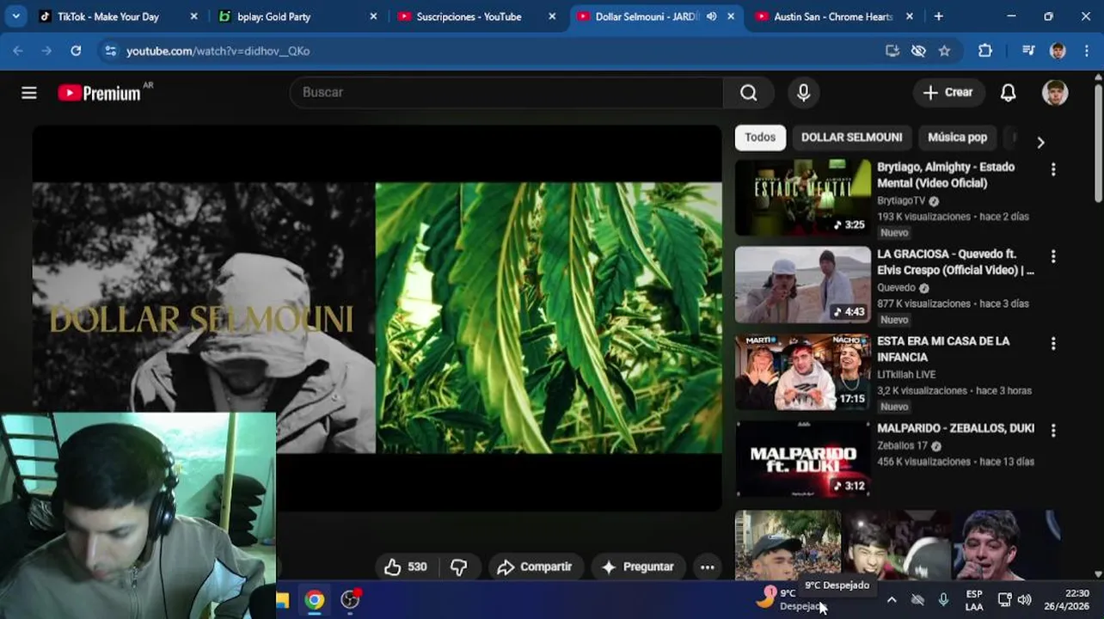Click the Preguntar button
This screenshot has height=619, width=1104.
[638, 567]
